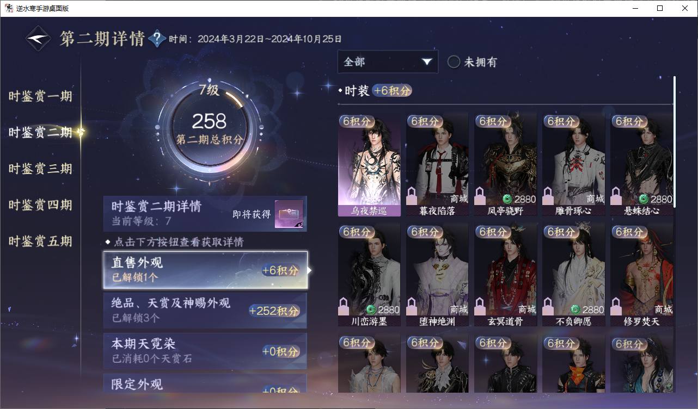Click wardrobe lock icon on 修罗焚天
This screenshot has width=698, height=409.
[x=616, y=306]
